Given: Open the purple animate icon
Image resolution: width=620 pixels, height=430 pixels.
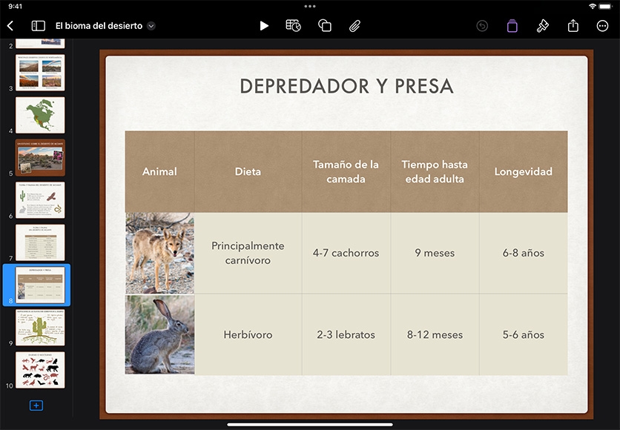Looking at the screenshot, I should [512, 26].
